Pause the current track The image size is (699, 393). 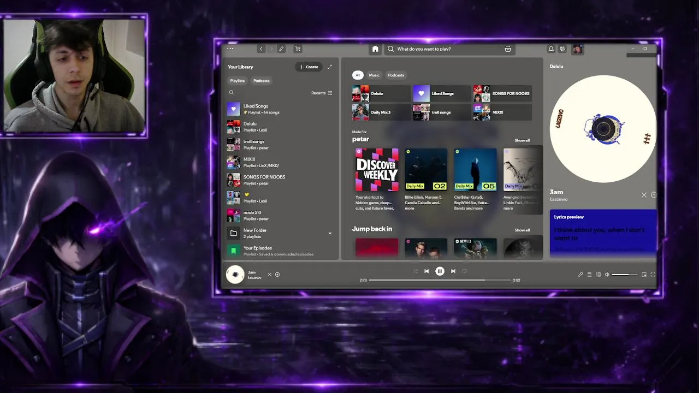pos(440,271)
